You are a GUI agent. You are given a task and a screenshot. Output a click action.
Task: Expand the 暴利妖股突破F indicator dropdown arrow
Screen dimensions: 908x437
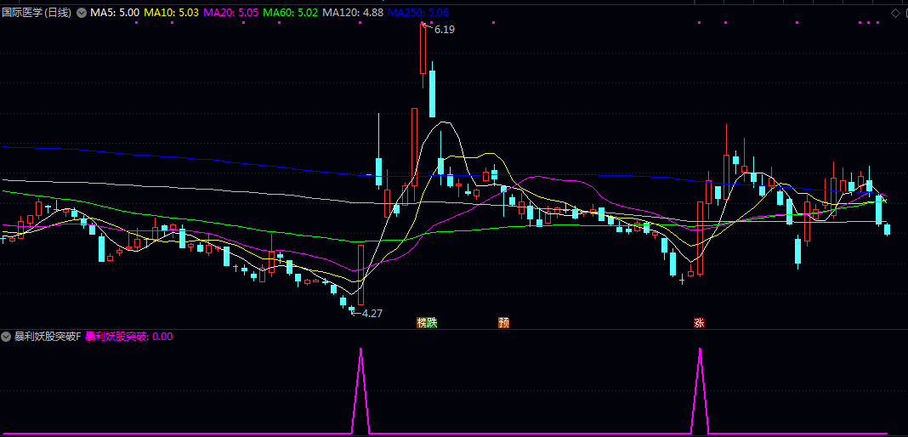tap(6, 337)
